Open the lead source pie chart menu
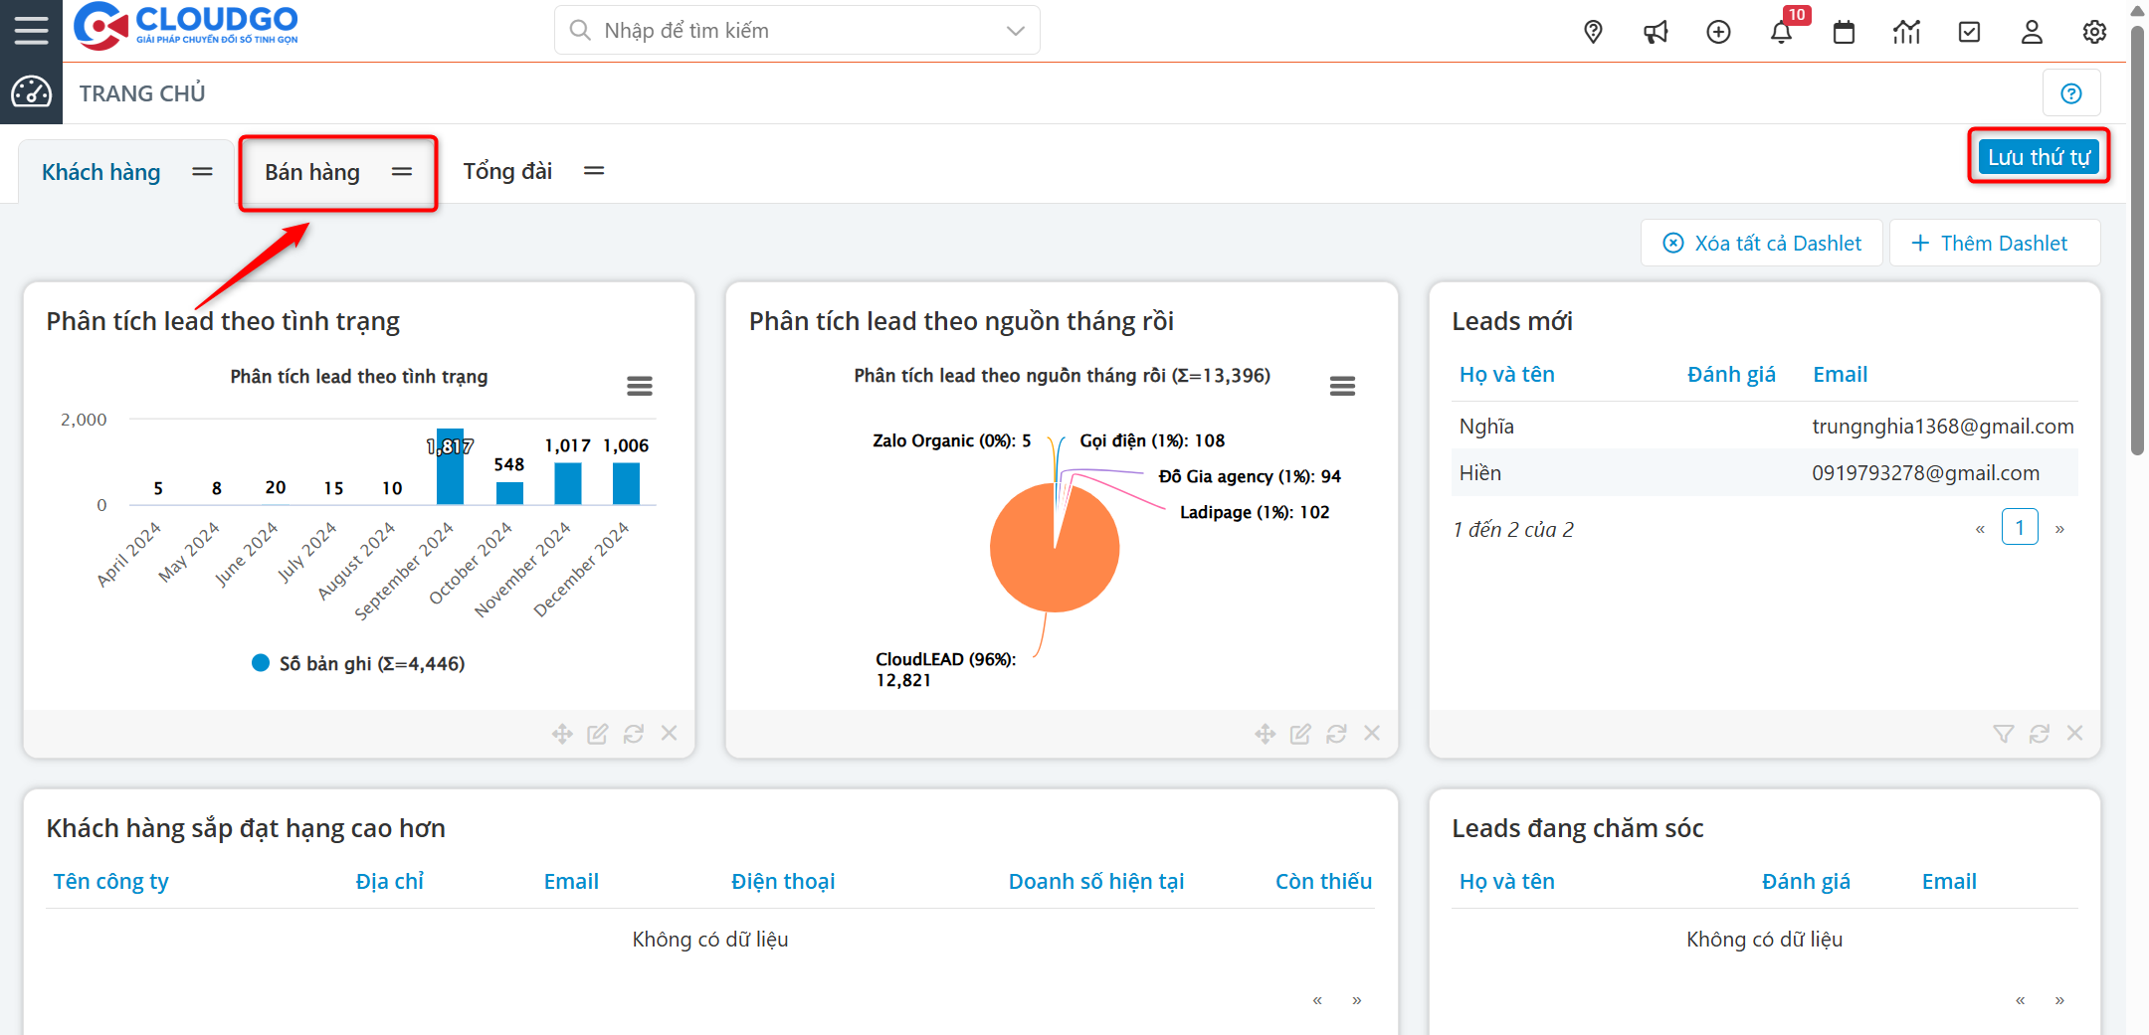This screenshot has height=1035, width=2149. click(x=1342, y=386)
